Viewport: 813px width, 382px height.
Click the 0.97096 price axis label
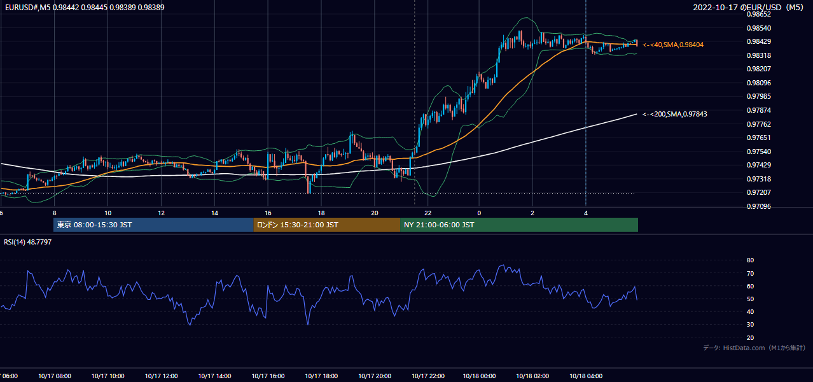click(758, 206)
